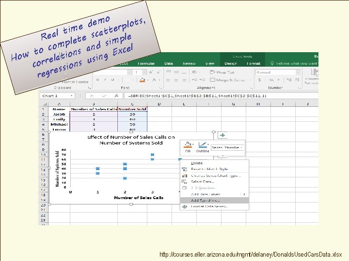Select the chart title Effect of Number
The height and width of the screenshot is (261, 349).
tap(131, 140)
